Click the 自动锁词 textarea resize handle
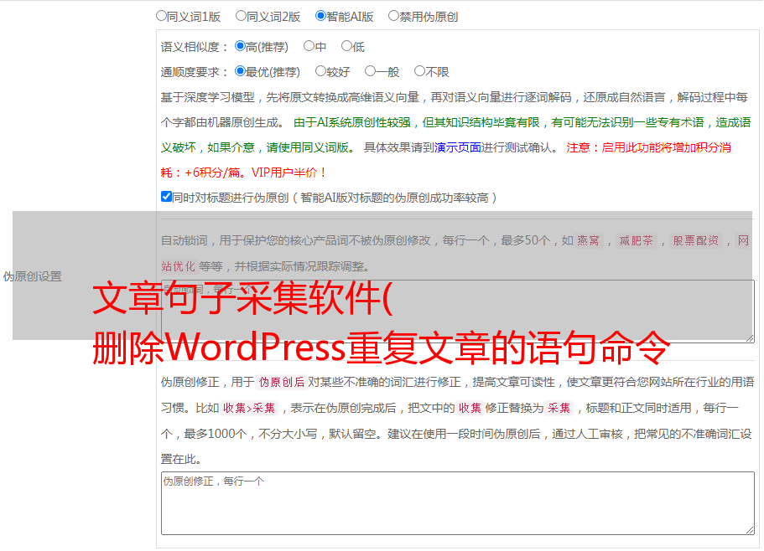This screenshot has width=764, height=551. pyautogui.click(x=749, y=337)
